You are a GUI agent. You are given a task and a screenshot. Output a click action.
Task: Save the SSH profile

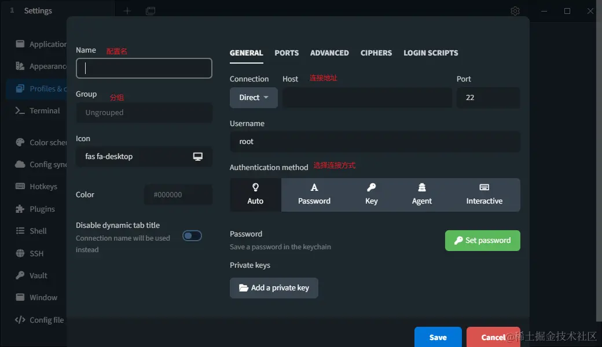438,337
